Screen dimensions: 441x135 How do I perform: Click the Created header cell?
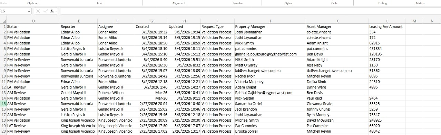pyautogui.click(x=151, y=27)
